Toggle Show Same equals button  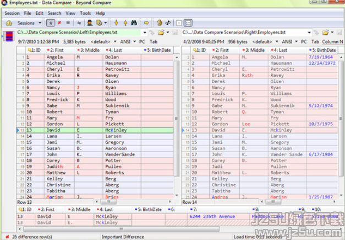(x=68, y=23)
